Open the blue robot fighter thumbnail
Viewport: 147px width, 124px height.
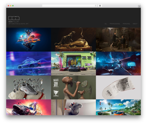pos(118,64)
